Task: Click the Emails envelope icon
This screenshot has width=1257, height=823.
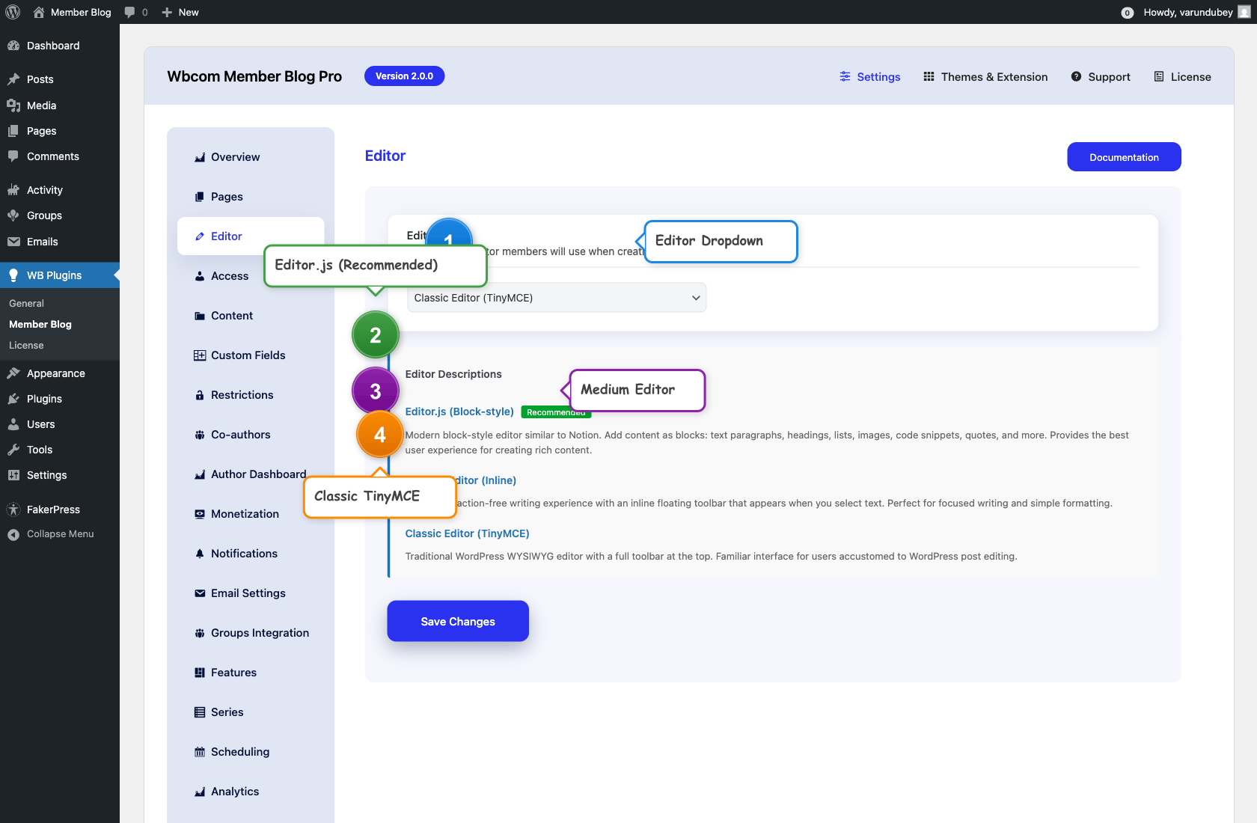Action: click(15, 241)
